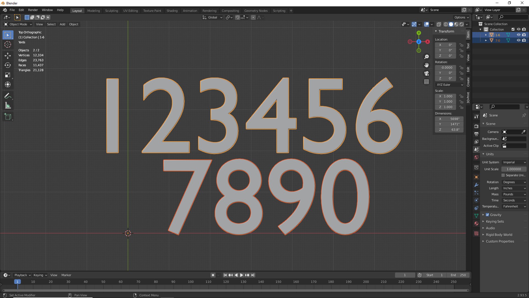Click the zoom view magnifier icon

427,57
